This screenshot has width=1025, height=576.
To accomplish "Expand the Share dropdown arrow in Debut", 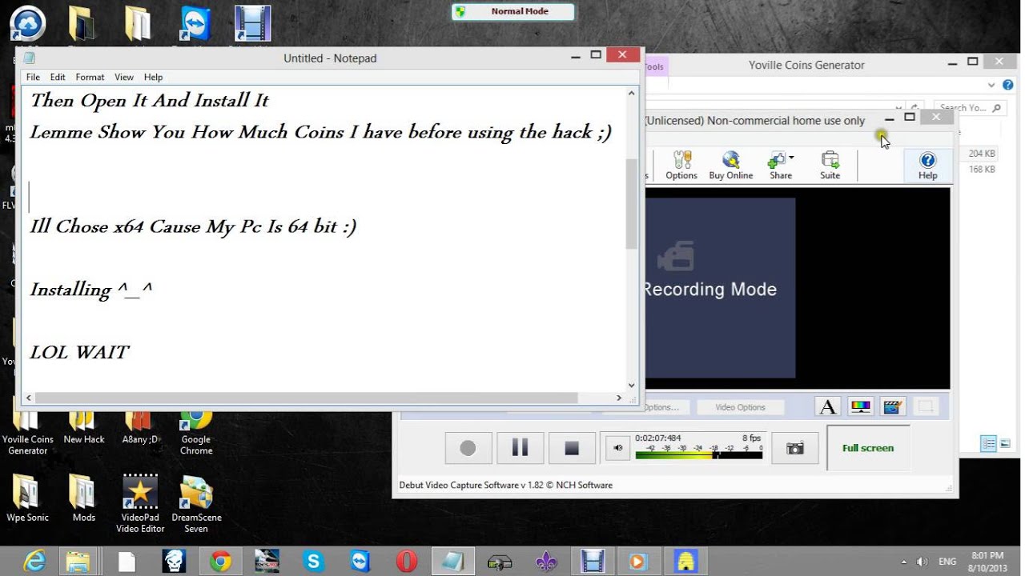I will pyautogui.click(x=791, y=158).
